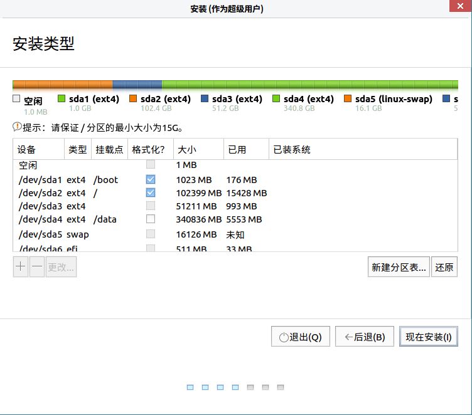Click the 格式化? column header
The width and height of the screenshot is (472, 415).
coord(151,149)
